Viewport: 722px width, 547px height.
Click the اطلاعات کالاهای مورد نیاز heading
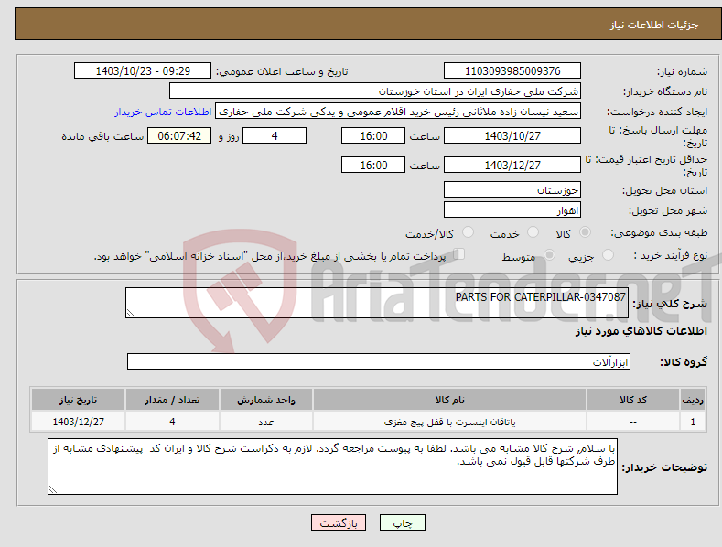pyautogui.click(x=641, y=331)
